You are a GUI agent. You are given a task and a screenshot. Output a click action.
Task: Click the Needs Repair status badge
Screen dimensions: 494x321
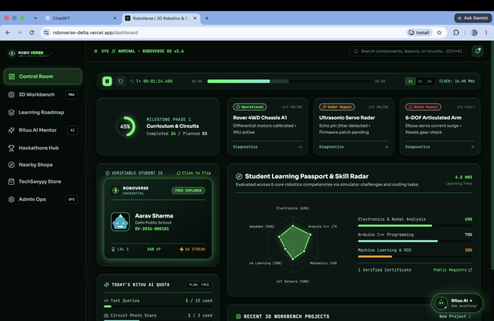(423, 107)
